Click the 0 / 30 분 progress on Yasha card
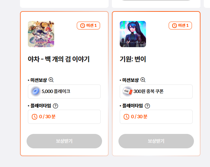 point(47,117)
